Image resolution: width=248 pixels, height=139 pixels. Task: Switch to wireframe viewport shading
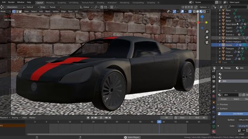194,12
